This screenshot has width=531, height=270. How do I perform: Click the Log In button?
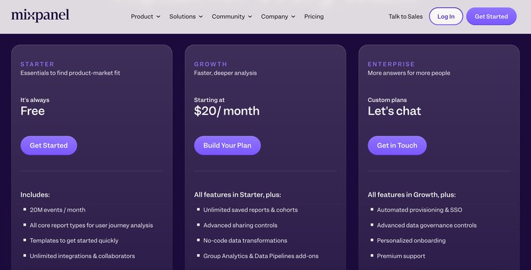coord(446,16)
